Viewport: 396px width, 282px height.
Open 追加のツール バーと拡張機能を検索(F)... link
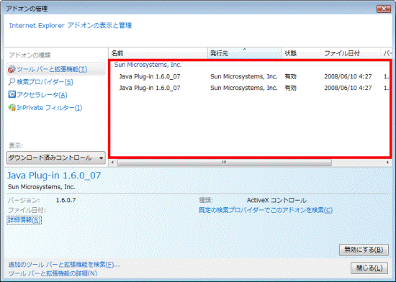point(64,265)
